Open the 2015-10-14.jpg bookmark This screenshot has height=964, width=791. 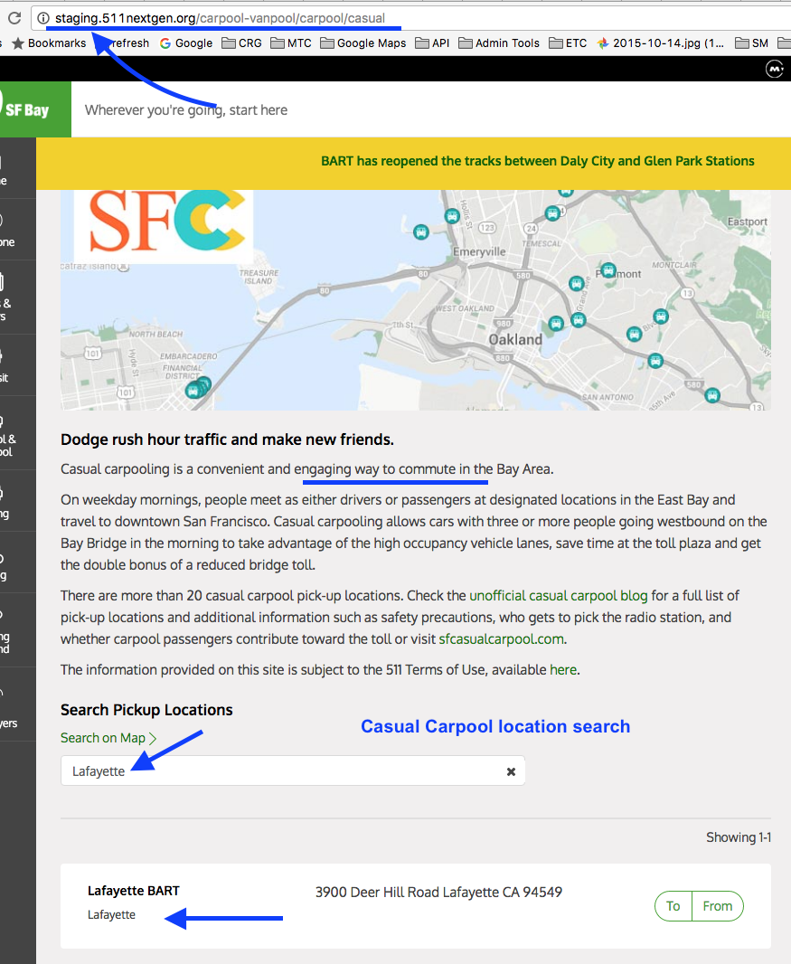tap(661, 43)
